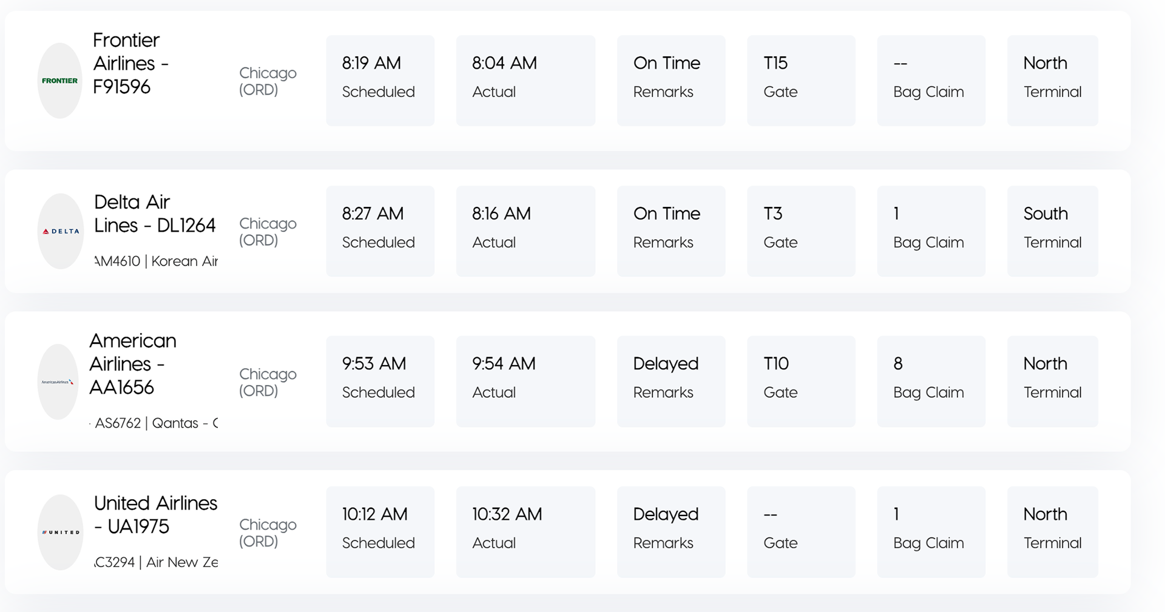Click the 10:32 AM Actual time box

(x=525, y=532)
